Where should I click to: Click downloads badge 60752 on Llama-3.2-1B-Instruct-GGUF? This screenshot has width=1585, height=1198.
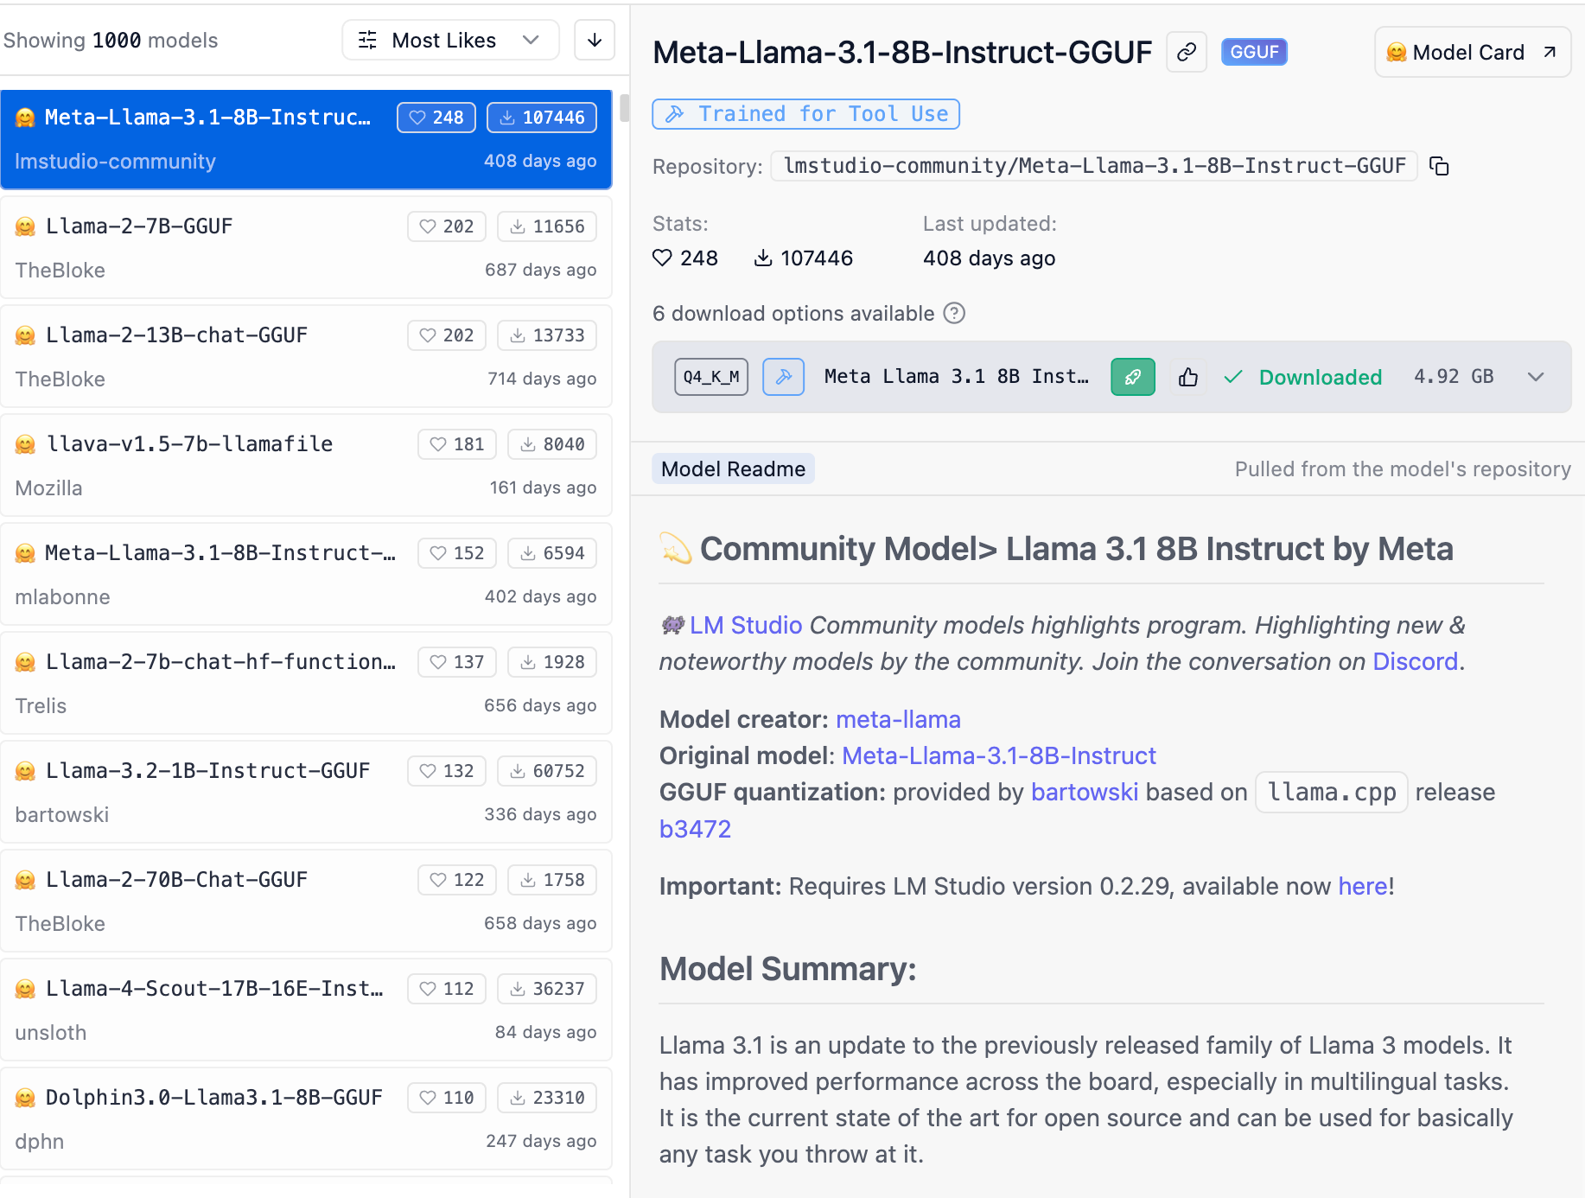[547, 771]
